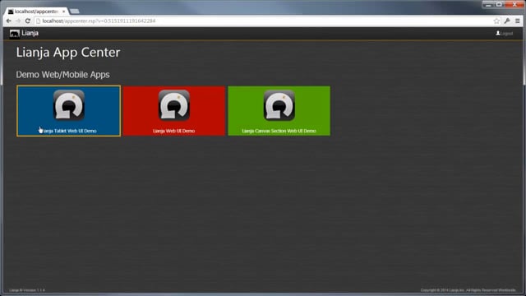This screenshot has height=296, width=526.
Task: Open a new browser tab
Action: tap(75, 12)
